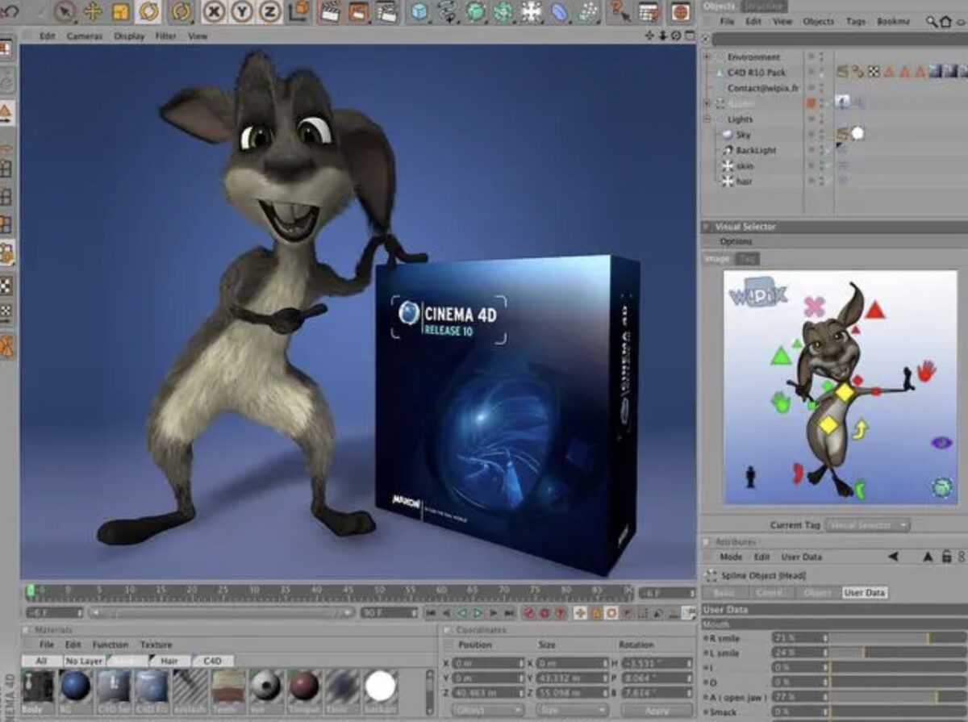Add a Cube primitive object
The width and height of the screenshot is (968, 722).
point(419,11)
